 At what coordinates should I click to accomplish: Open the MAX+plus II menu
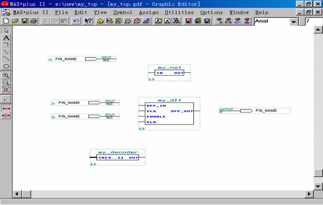point(31,12)
